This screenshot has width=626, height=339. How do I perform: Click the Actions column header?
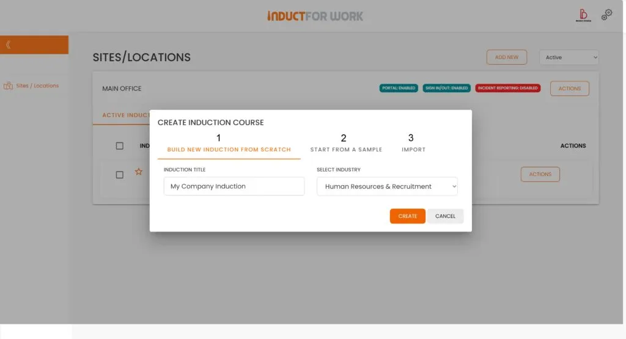point(573,146)
